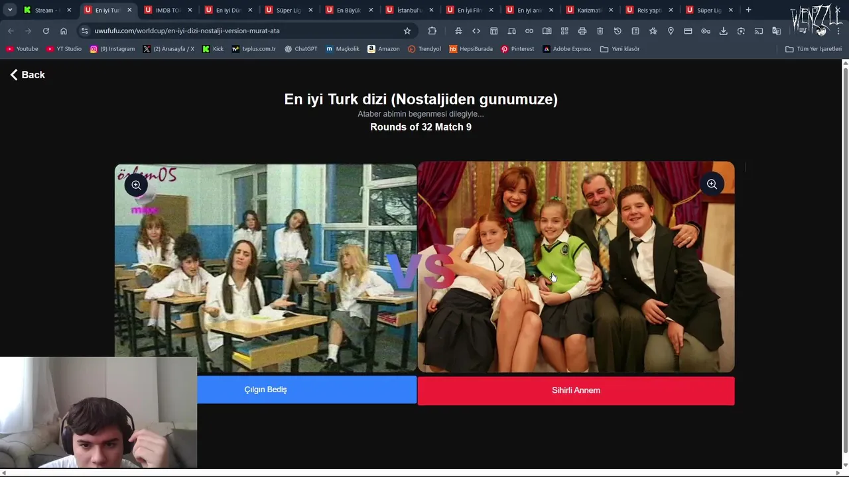This screenshot has width=849, height=477.
Task: Go back using the Back arrow on page
Action: [x=27, y=75]
